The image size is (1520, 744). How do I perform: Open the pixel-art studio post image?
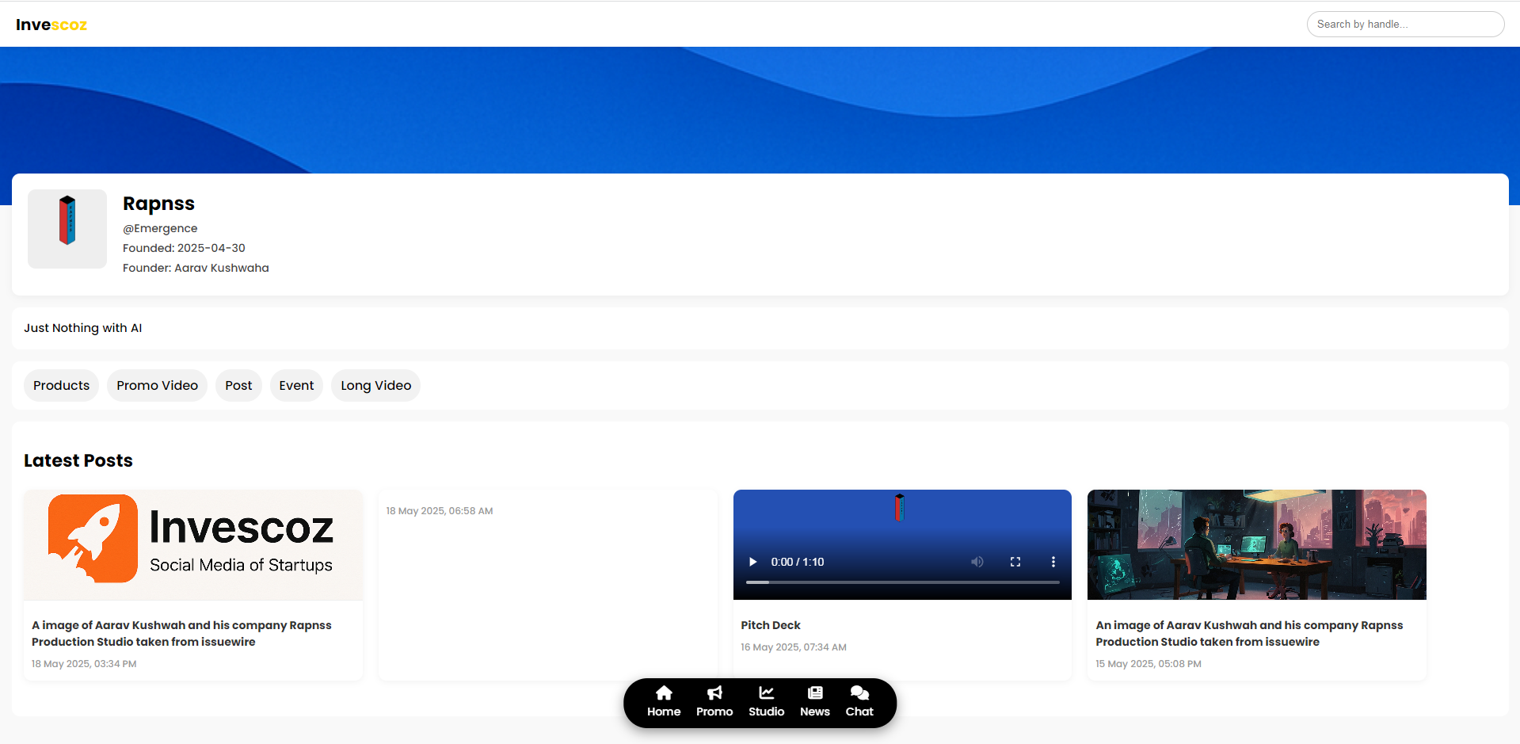point(1257,544)
